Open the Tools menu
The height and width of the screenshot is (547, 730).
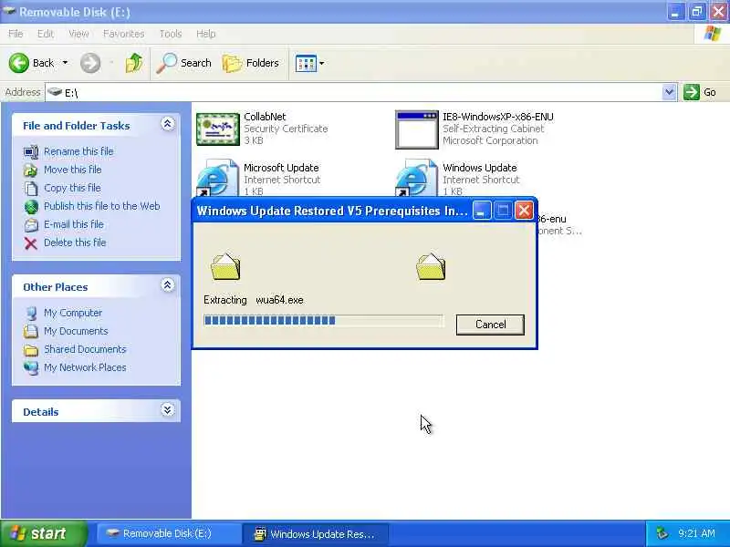pos(171,34)
